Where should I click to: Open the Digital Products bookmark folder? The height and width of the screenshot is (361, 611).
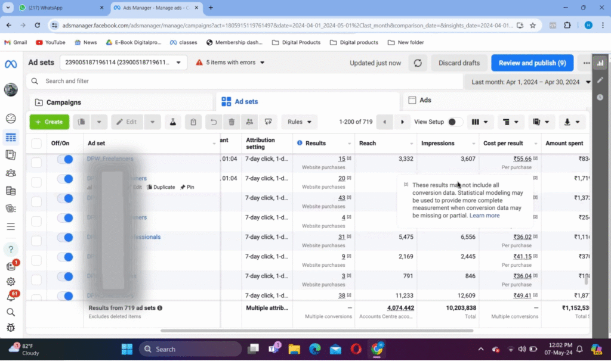pyautogui.click(x=297, y=42)
